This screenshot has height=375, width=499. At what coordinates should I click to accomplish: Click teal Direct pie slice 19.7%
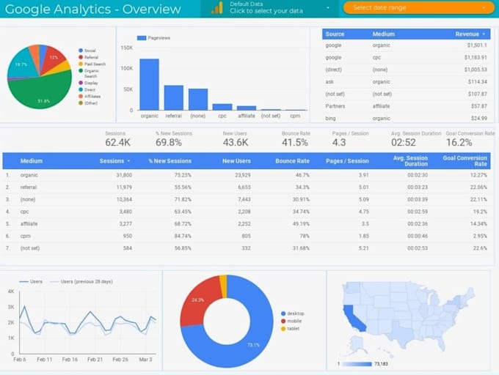(21, 65)
